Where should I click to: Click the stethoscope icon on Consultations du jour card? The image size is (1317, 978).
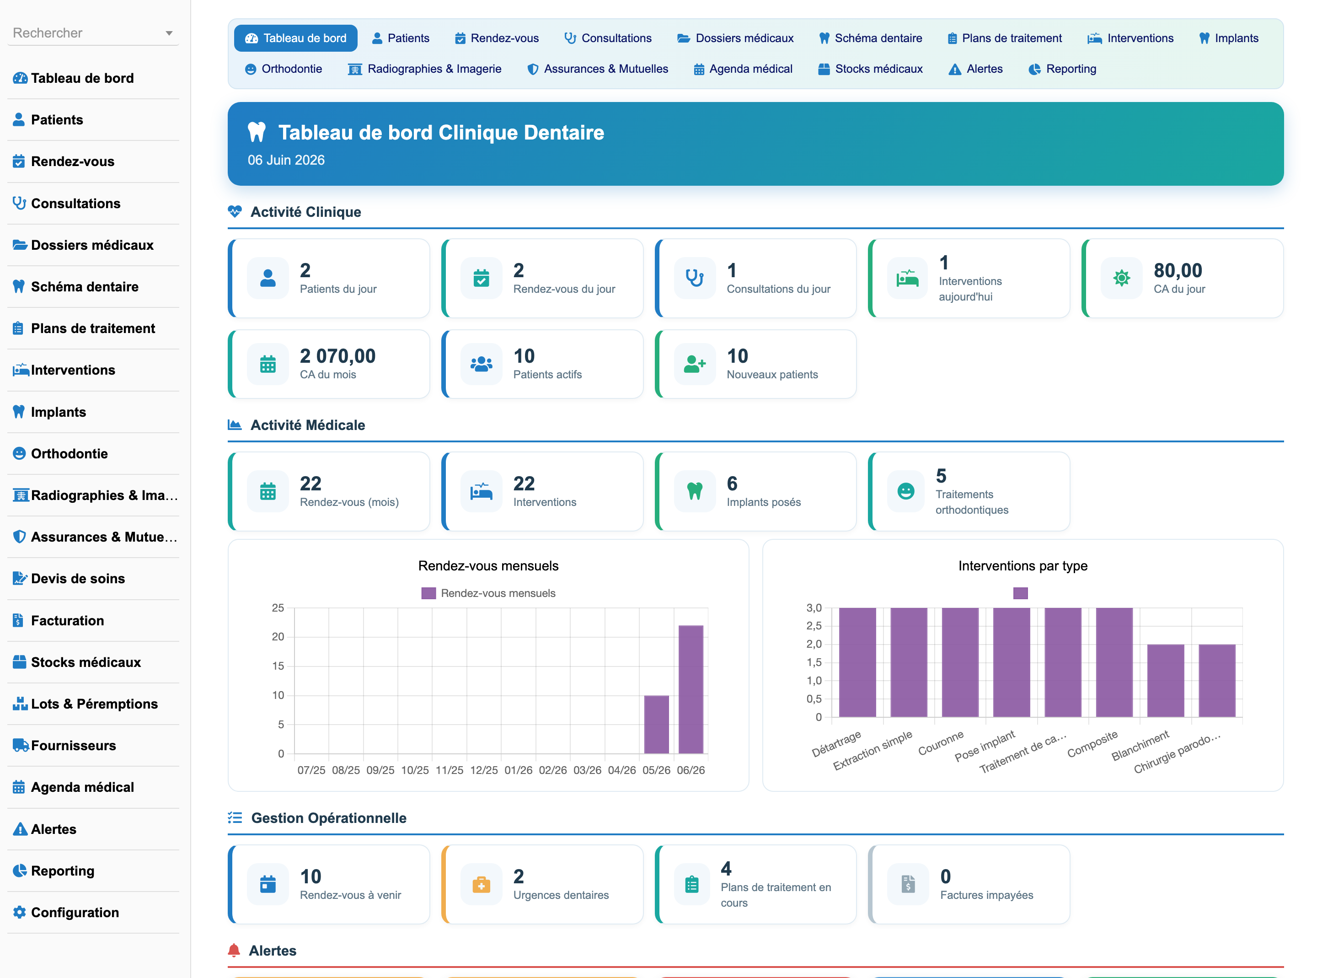point(694,278)
